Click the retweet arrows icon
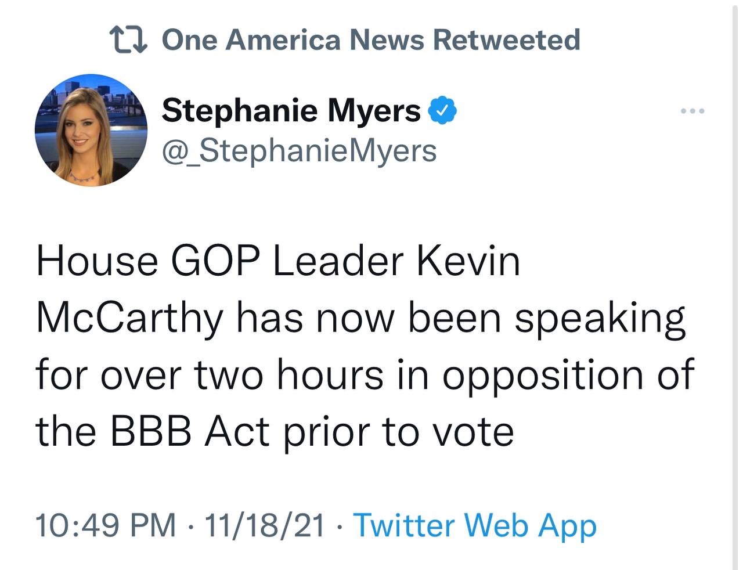 tap(128, 40)
